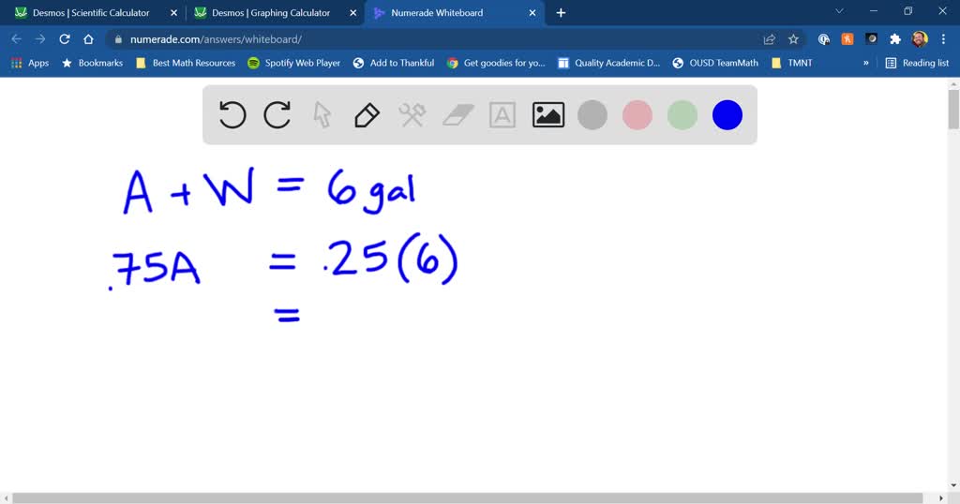This screenshot has height=504, width=960.
Task: Open Get goodies for you bookmark
Action: 496,63
